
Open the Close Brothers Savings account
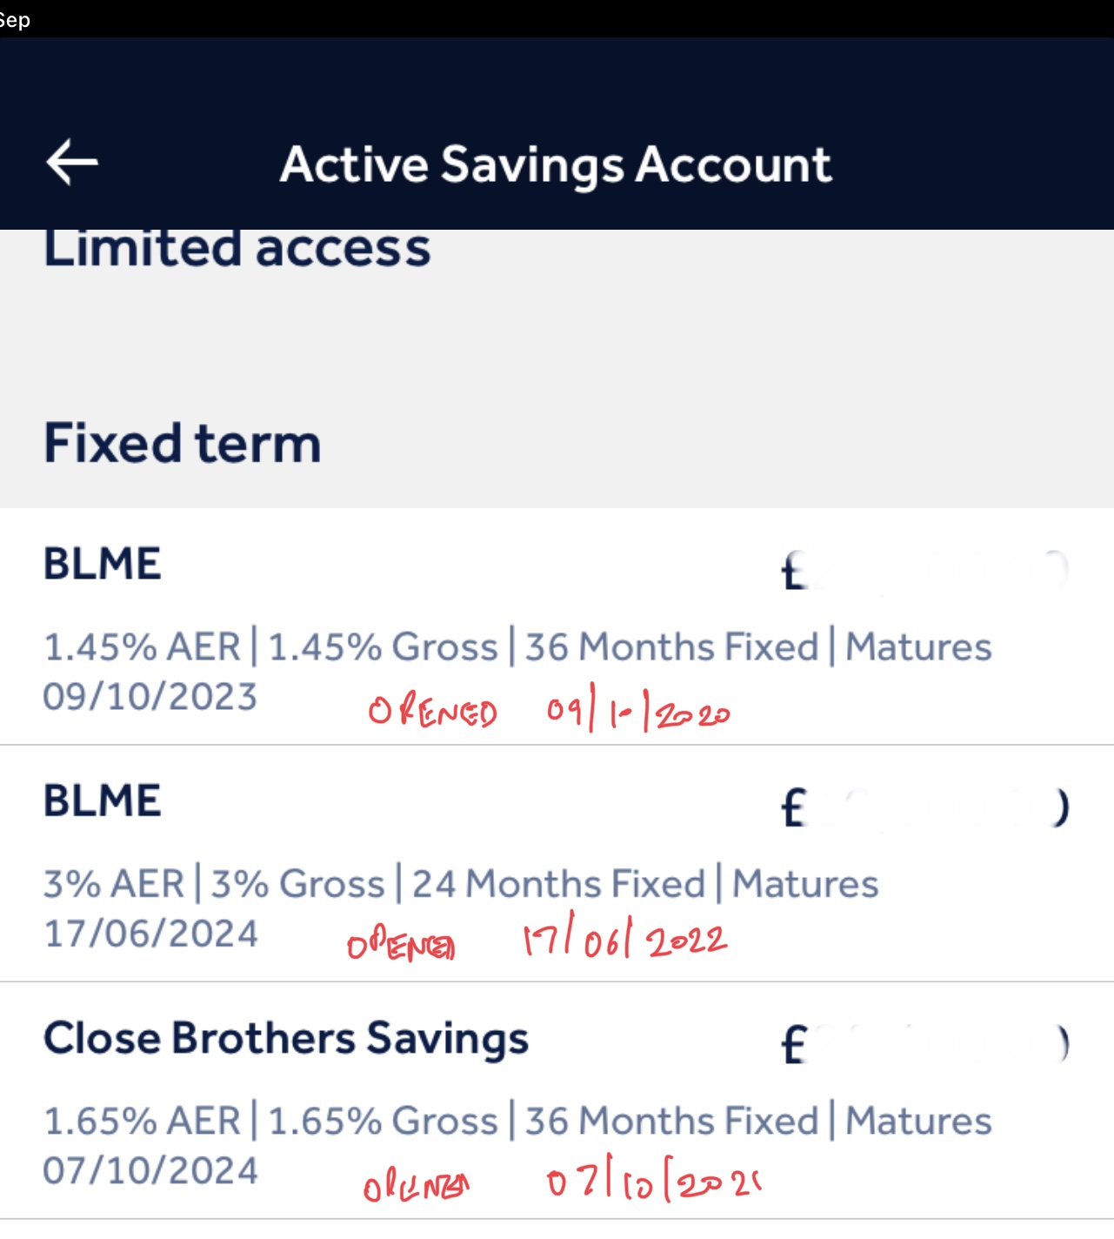pyautogui.click(x=286, y=1038)
